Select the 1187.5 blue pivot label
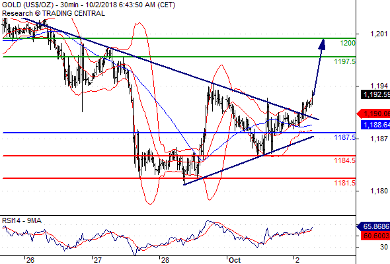 pos(345,137)
